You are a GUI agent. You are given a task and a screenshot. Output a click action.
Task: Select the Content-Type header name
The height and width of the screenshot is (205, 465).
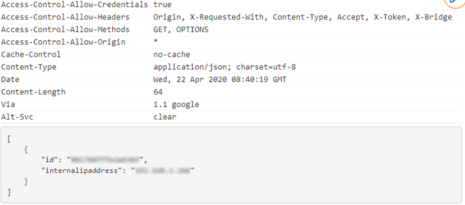click(29, 67)
